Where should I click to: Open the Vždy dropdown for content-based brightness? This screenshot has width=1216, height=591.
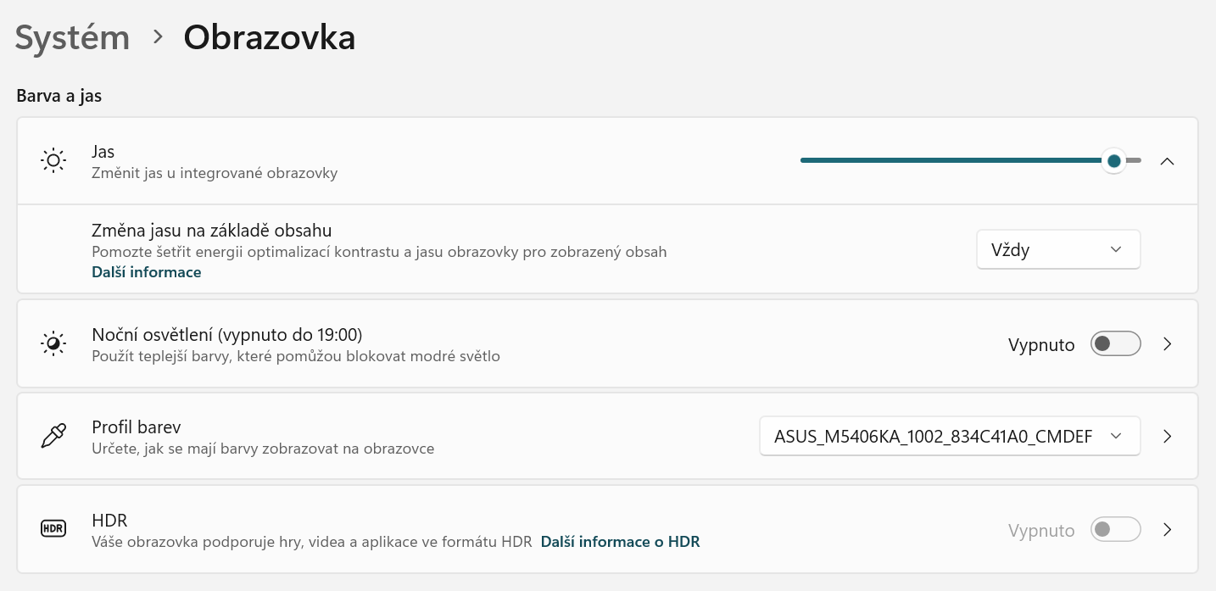(1058, 249)
